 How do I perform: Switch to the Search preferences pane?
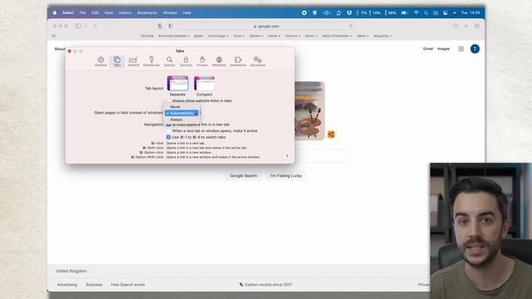[170, 61]
